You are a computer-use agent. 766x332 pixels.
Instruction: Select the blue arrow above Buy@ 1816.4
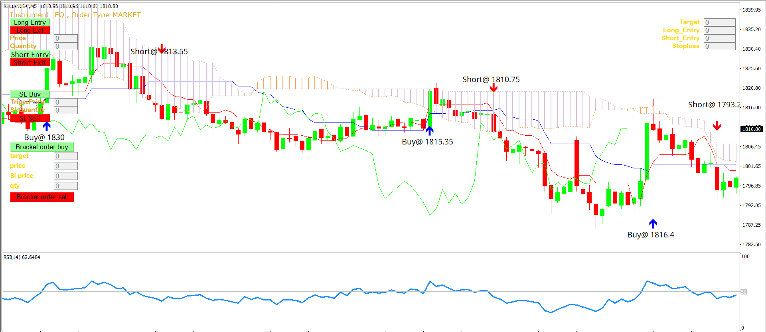[x=653, y=223]
